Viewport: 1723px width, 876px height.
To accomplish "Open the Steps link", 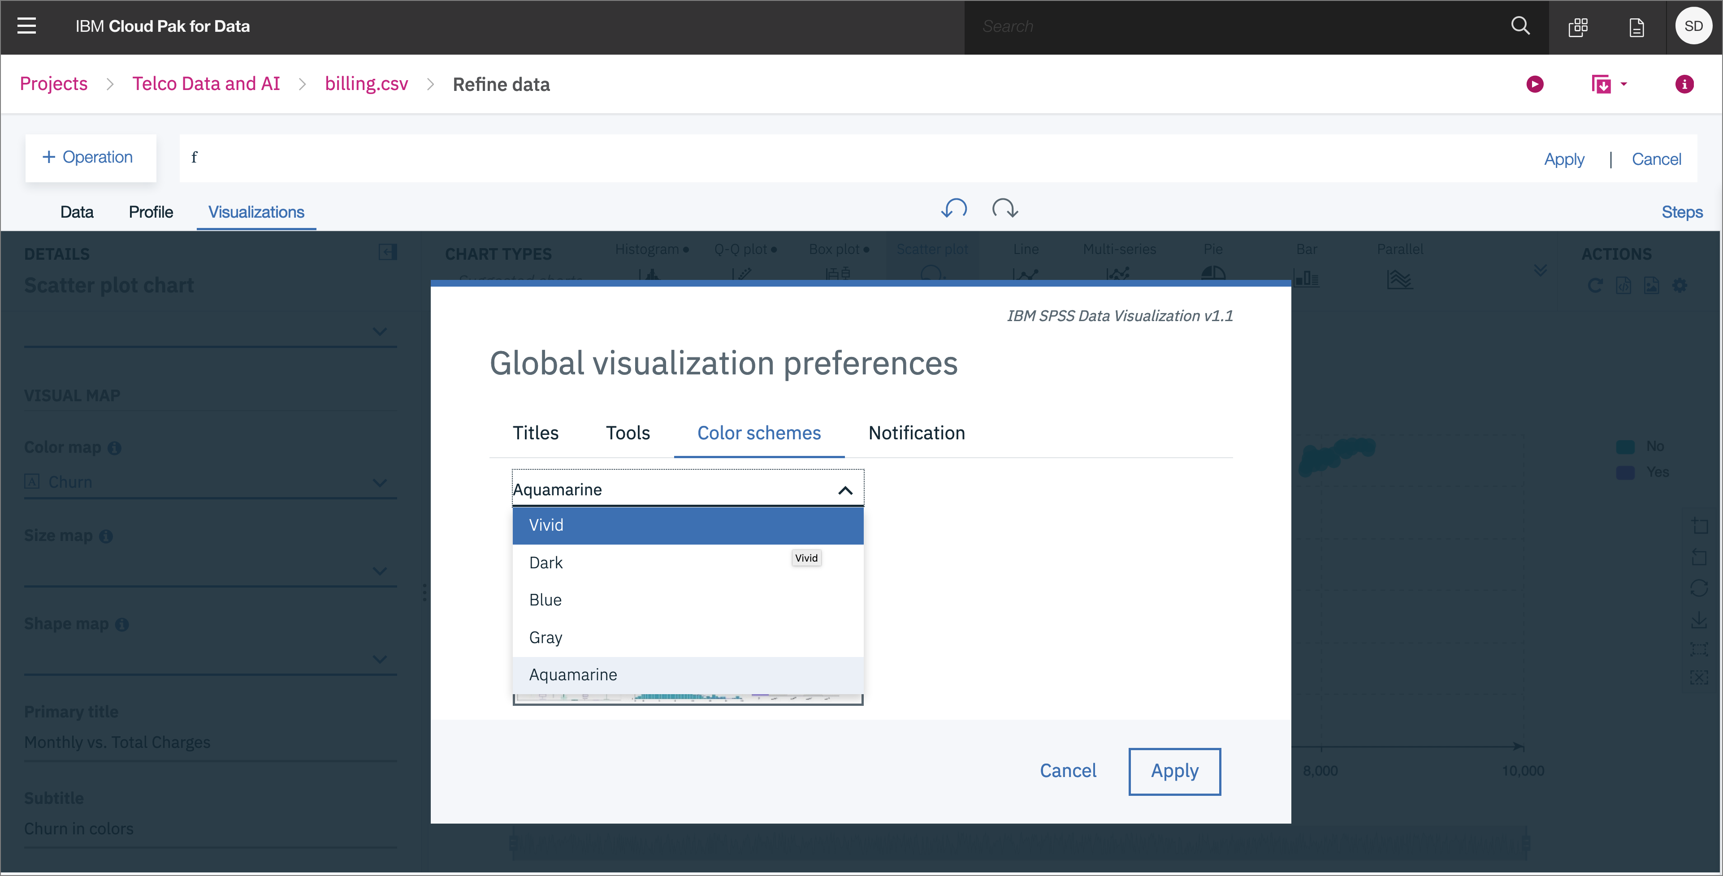I will (x=1681, y=212).
